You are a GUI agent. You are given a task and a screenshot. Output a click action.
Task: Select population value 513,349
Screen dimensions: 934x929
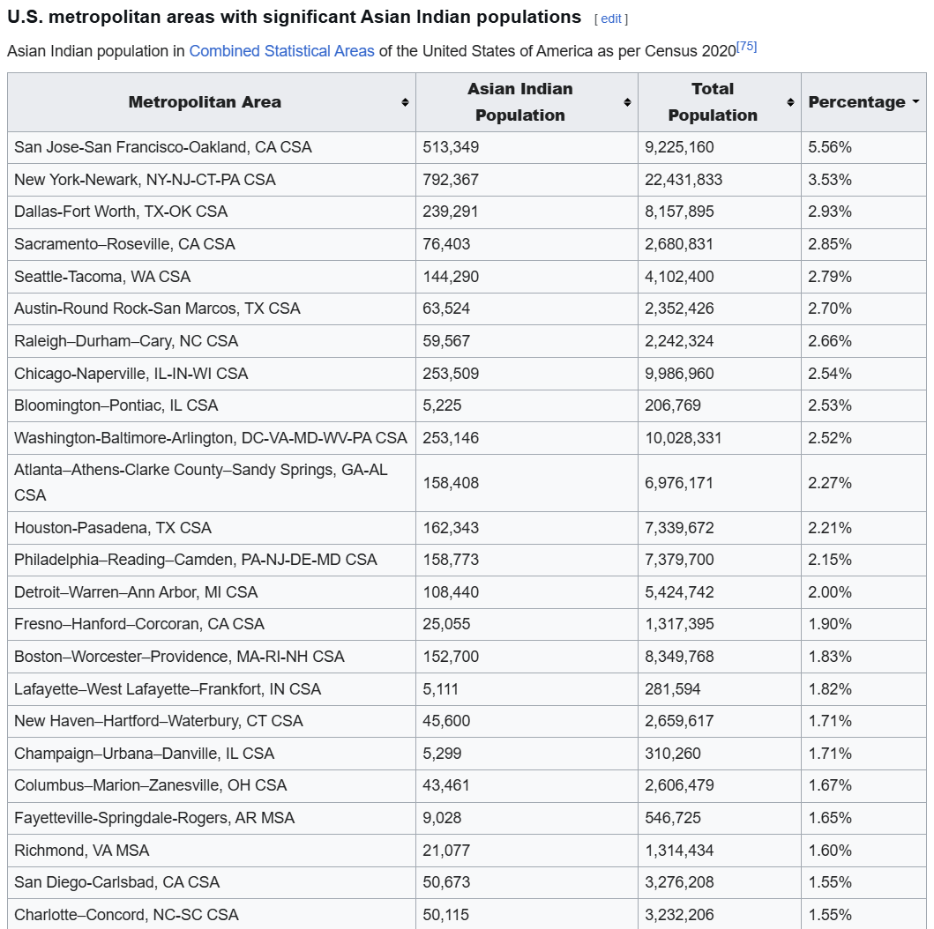coord(451,147)
